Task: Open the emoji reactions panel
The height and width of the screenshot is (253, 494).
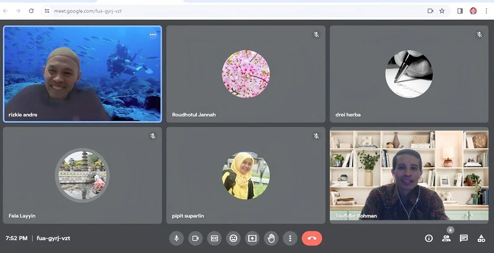Action: pyautogui.click(x=233, y=238)
